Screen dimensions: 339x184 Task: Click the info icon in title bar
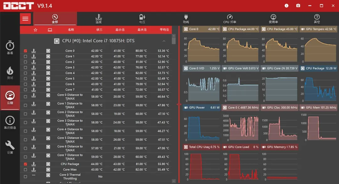[x=287, y=6]
